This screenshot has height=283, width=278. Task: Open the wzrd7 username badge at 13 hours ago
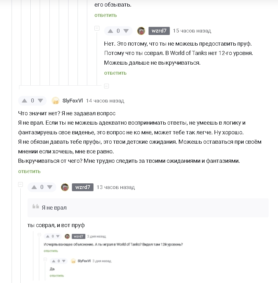coord(83,187)
